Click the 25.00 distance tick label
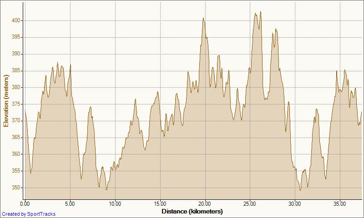This screenshot has height=218, width=364. coord(250,204)
